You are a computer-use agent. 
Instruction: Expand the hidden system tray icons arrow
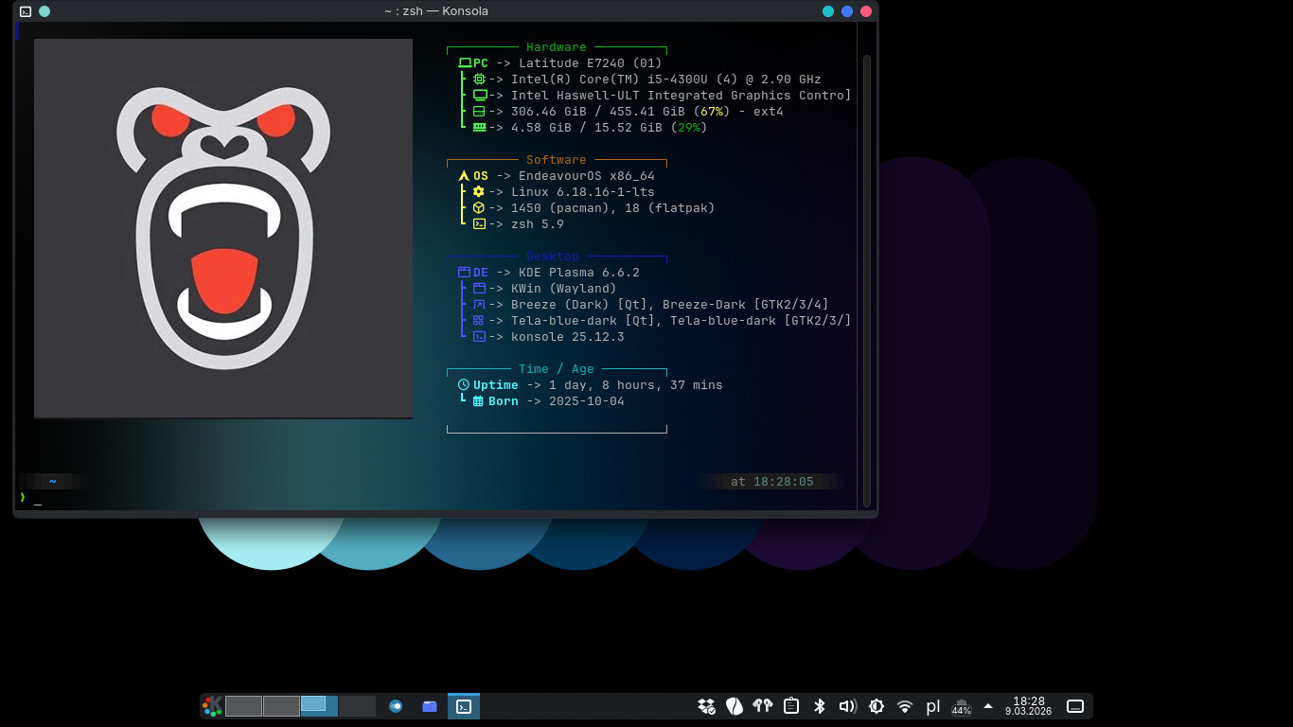[x=988, y=706]
